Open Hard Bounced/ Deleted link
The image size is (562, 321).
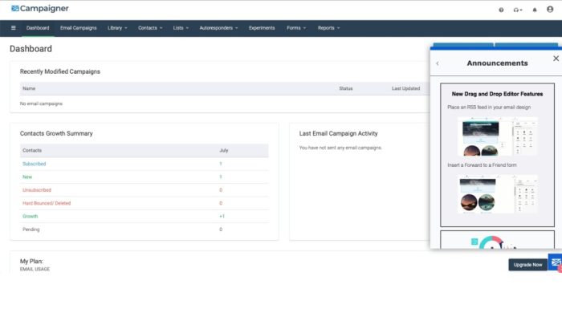[x=47, y=203]
